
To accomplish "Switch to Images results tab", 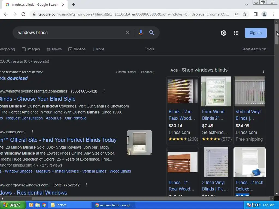I will point(31,49).
